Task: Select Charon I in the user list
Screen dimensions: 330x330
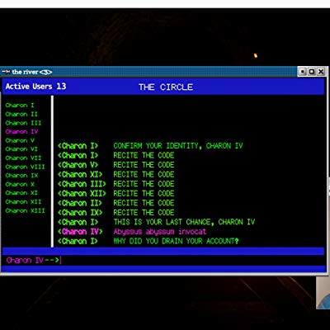Action: 20,106
